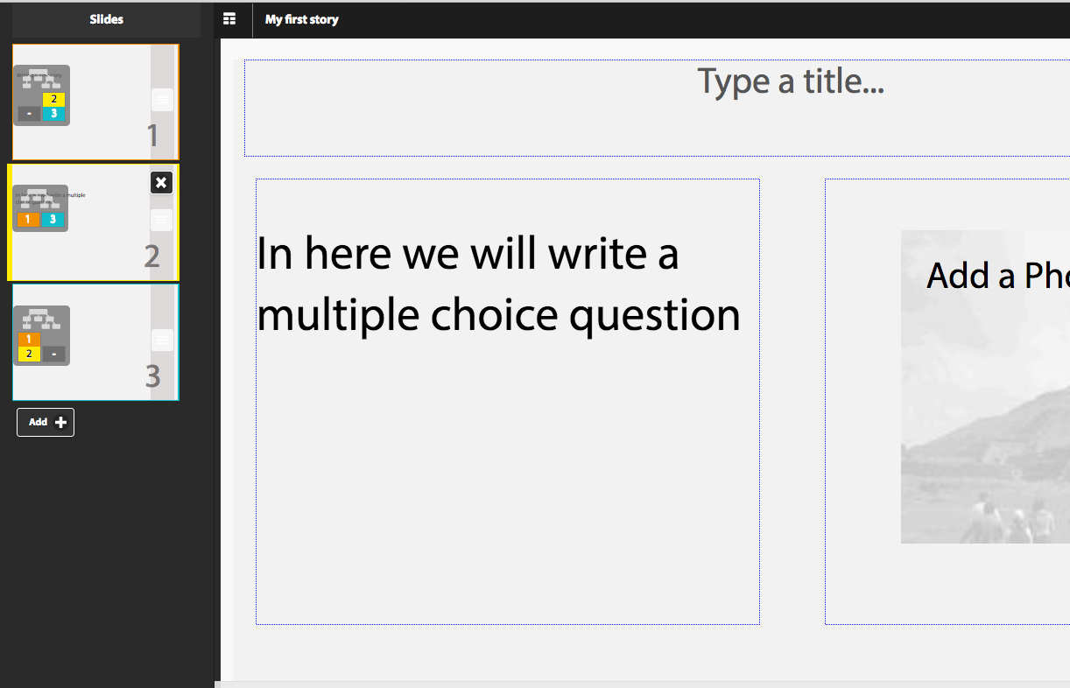Screen dimensions: 1070x688
Task: Click the X delete icon on slide 2
Action: click(x=161, y=183)
